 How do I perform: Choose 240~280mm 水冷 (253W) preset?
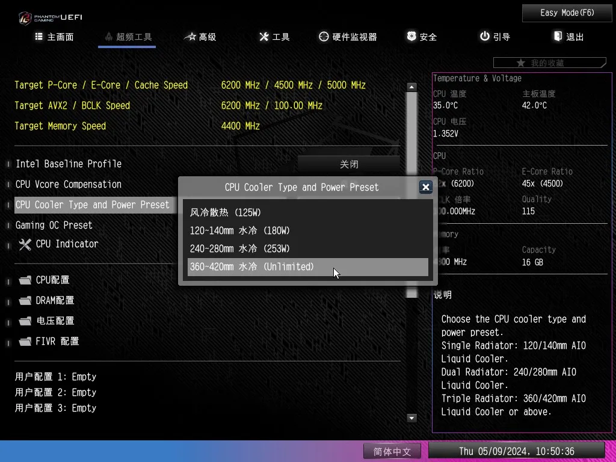coord(307,248)
